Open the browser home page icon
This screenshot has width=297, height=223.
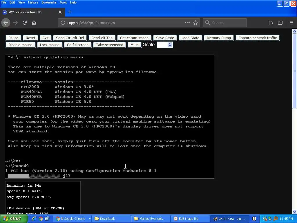pyautogui.click(x=34, y=23)
